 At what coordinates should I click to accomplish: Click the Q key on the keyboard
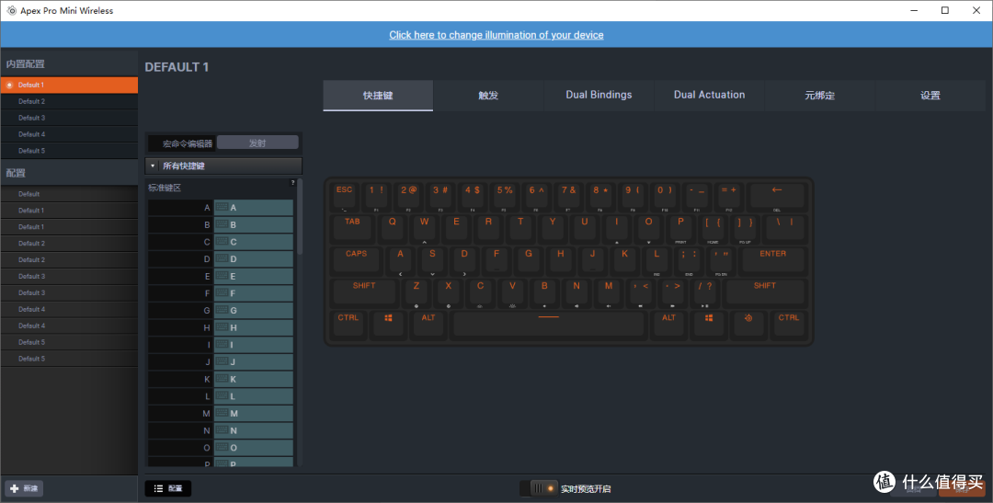392,227
